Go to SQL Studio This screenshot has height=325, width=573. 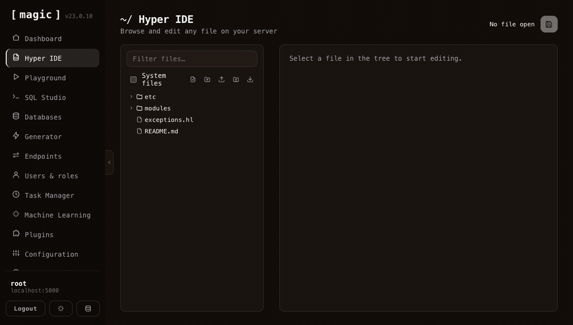point(52,97)
